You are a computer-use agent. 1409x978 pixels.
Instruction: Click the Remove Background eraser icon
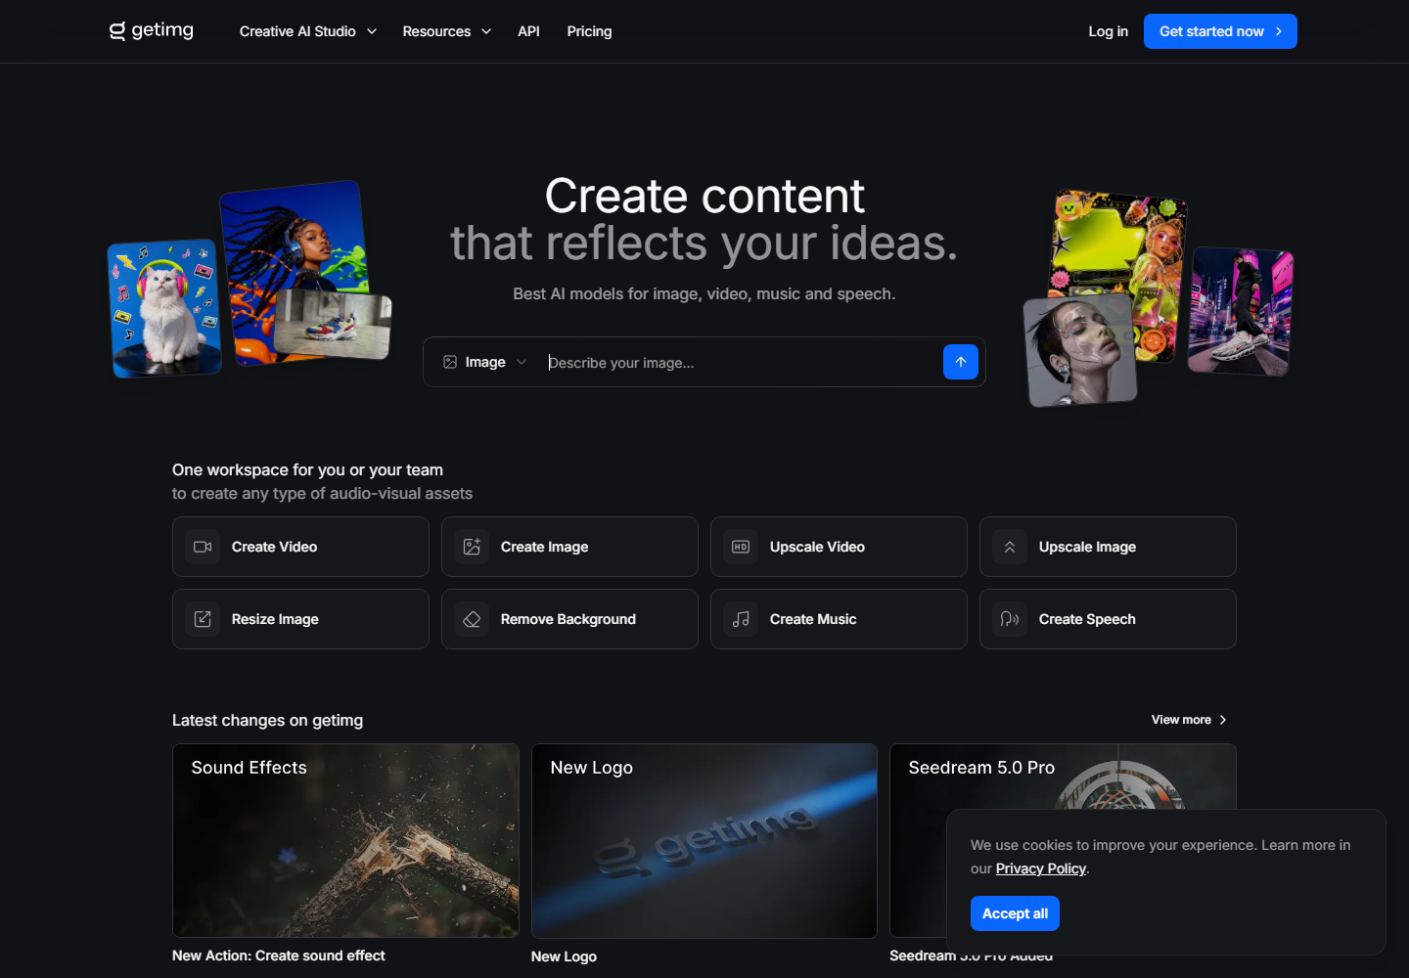click(x=472, y=619)
